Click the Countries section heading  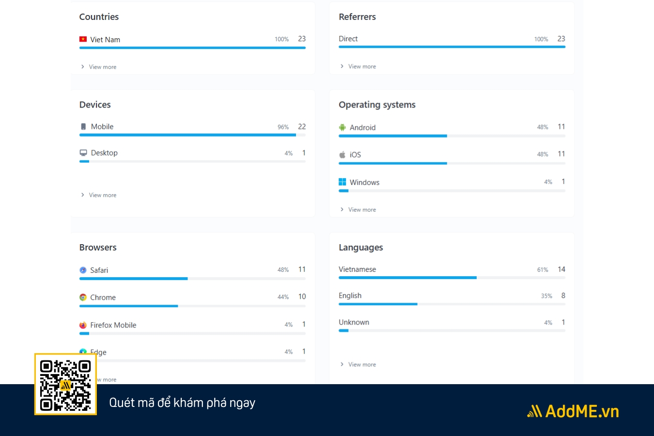(x=99, y=16)
